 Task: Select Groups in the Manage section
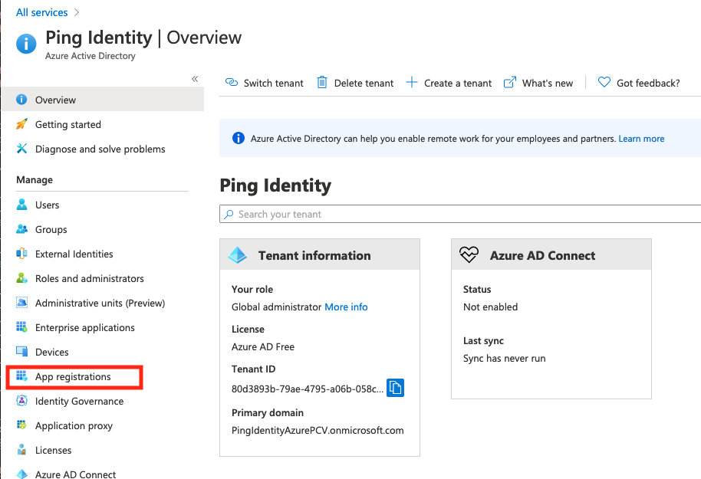point(48,229)
